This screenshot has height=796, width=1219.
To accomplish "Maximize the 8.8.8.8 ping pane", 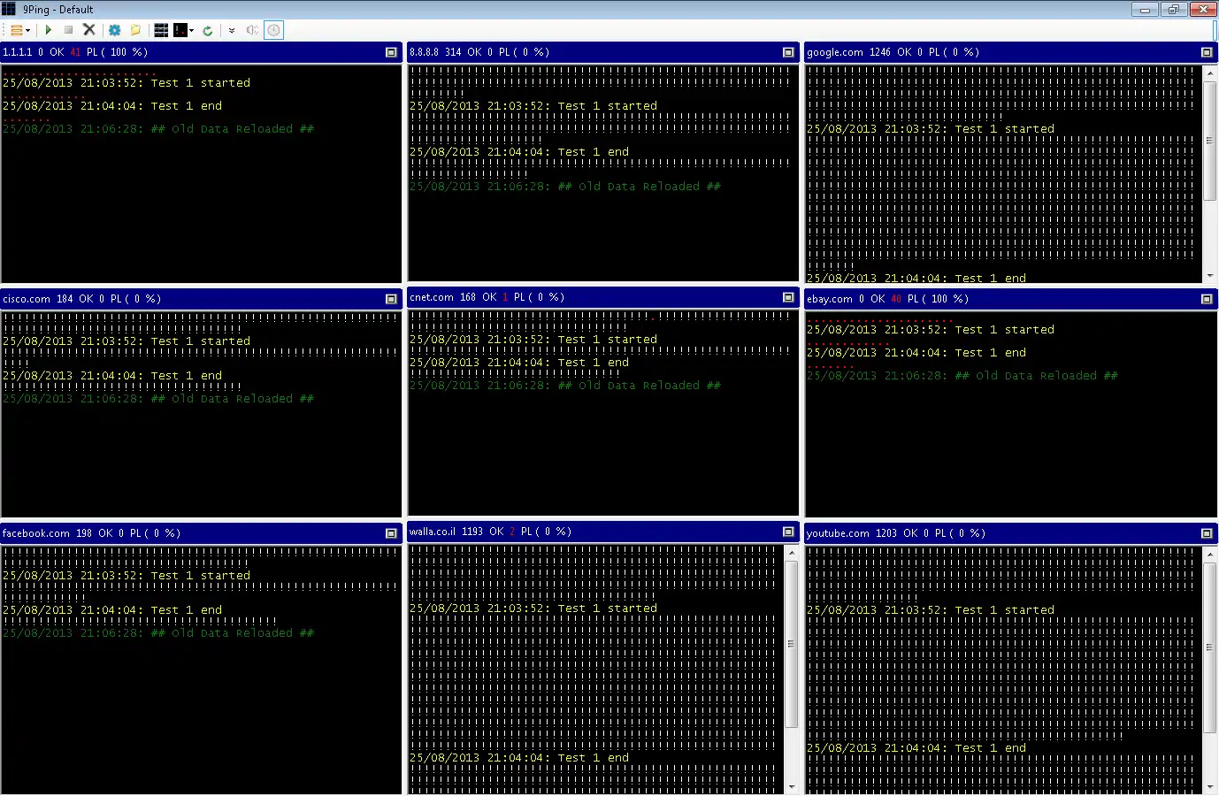I will pos(788,52).
